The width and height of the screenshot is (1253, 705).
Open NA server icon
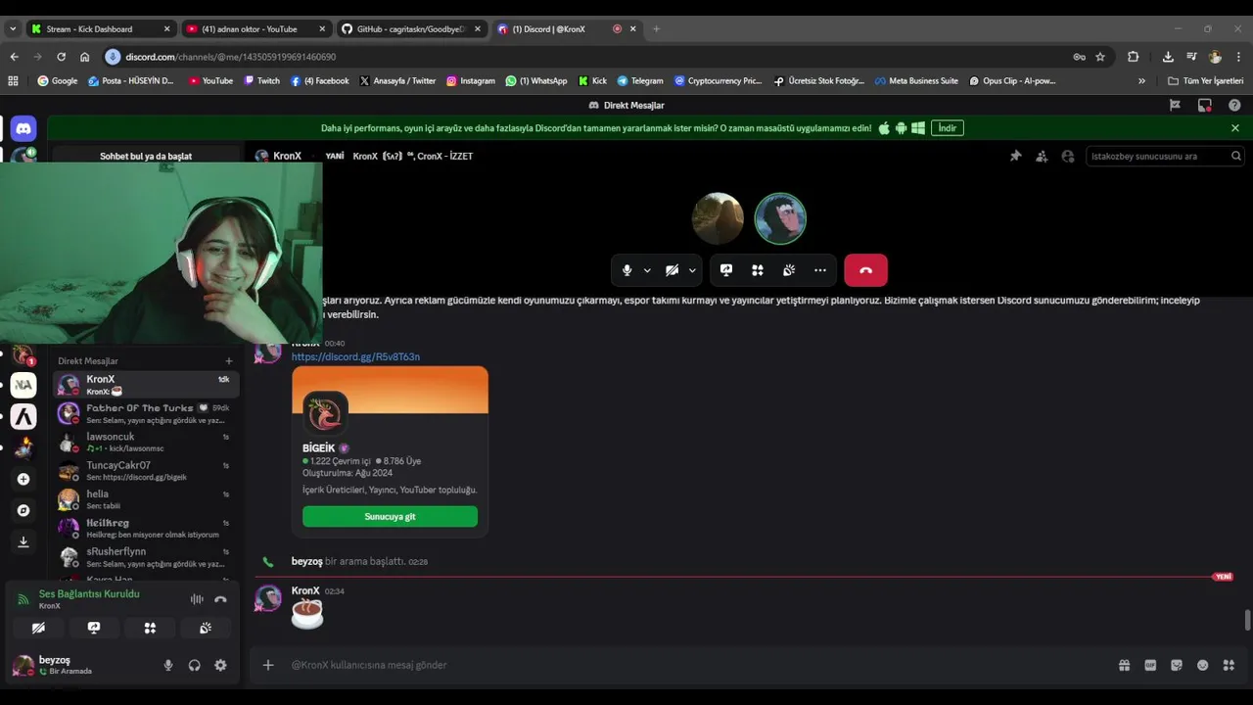[x=23, y=385]
